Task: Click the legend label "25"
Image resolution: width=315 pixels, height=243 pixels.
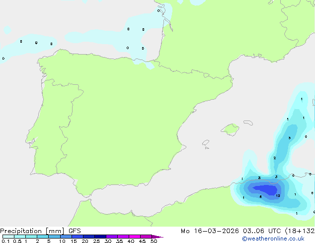Action: point(96,241)
